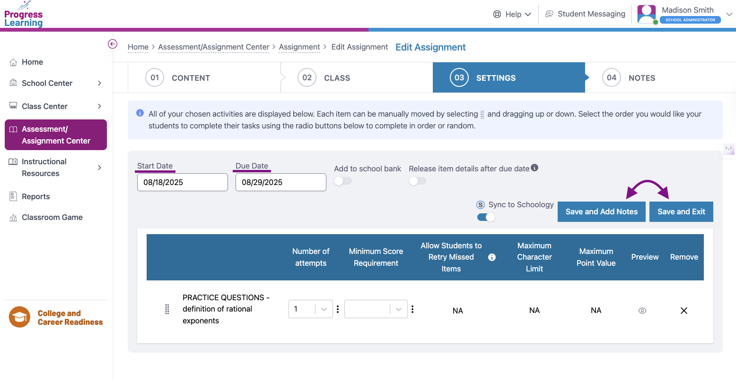Screen dimensions: 736x380
Task: Click the Home breadcrumb link
Action: click(x=138, y=47)
